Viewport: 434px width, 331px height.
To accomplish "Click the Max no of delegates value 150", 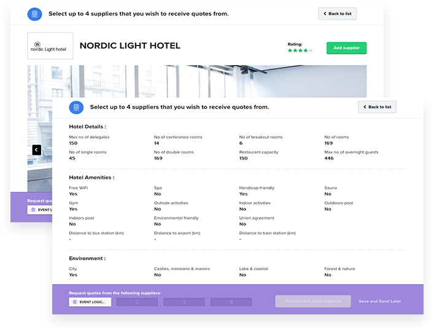I will click(73, 143).
